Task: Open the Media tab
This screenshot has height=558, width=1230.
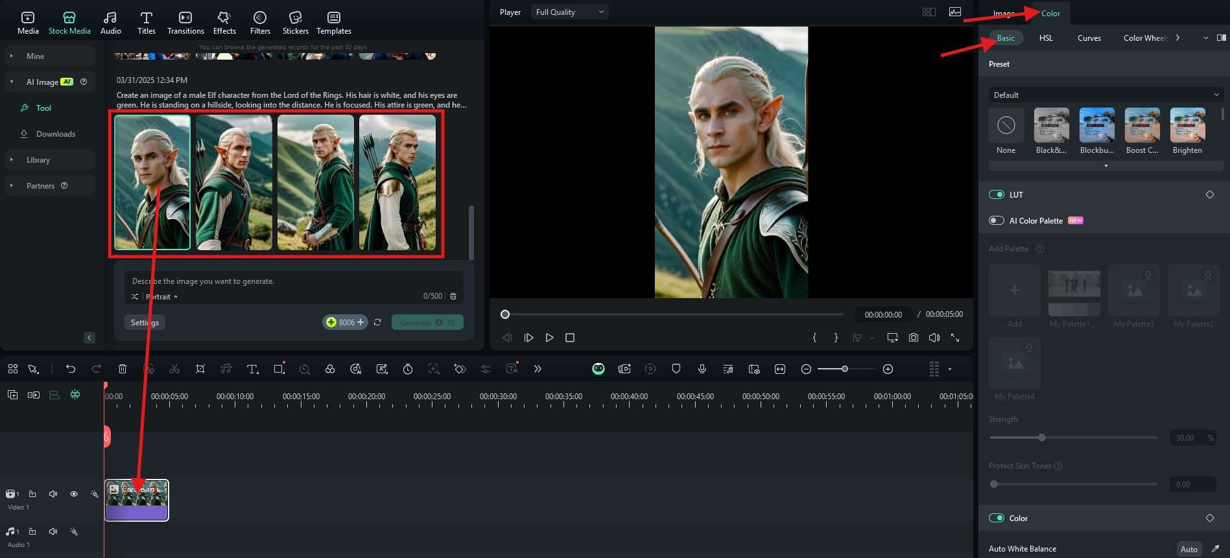Action: [28, 23]
